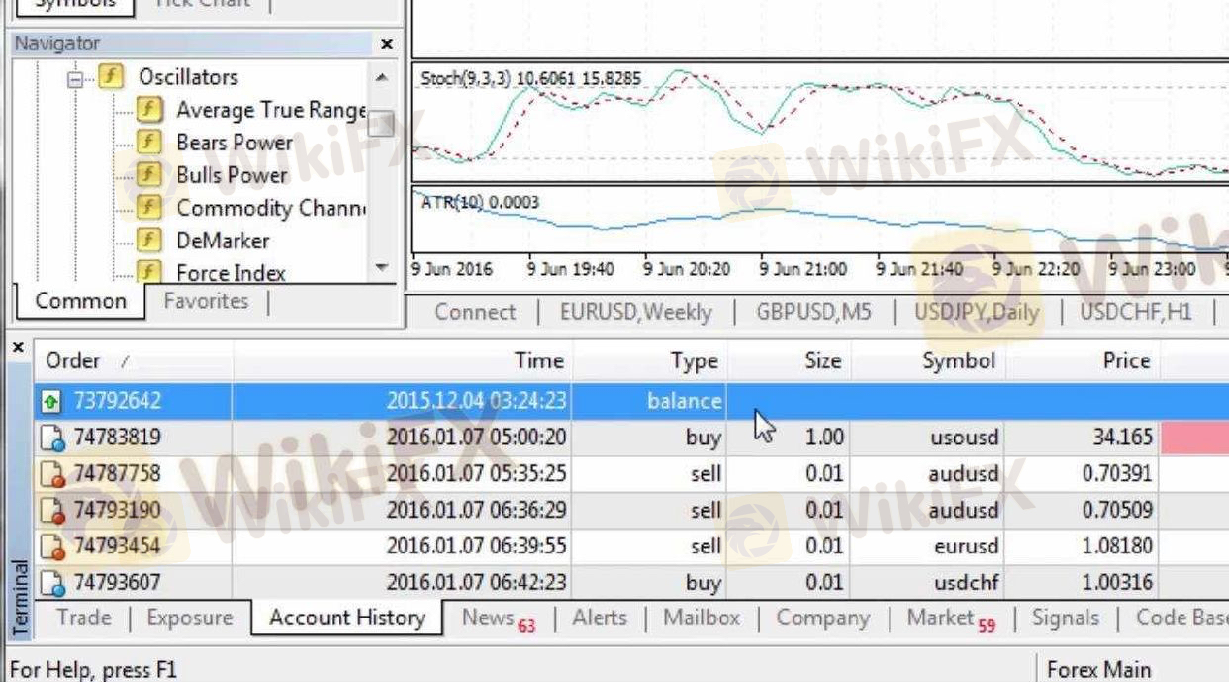Select the DeMarker indicator icon

click(x=149, y=240)
